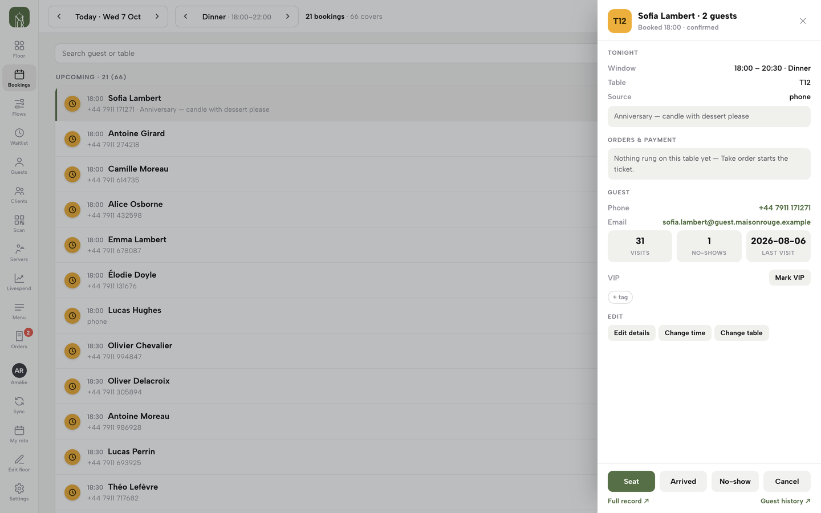The width and height of the screenshot is (821, 513).
Task: Open the Edit floor tool
Action: point(19,463)
